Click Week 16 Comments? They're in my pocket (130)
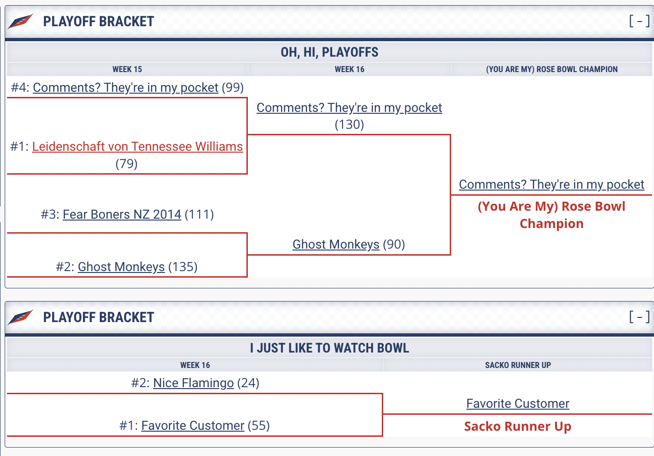Viewport: 654px width, 456px height. [349, 108]
